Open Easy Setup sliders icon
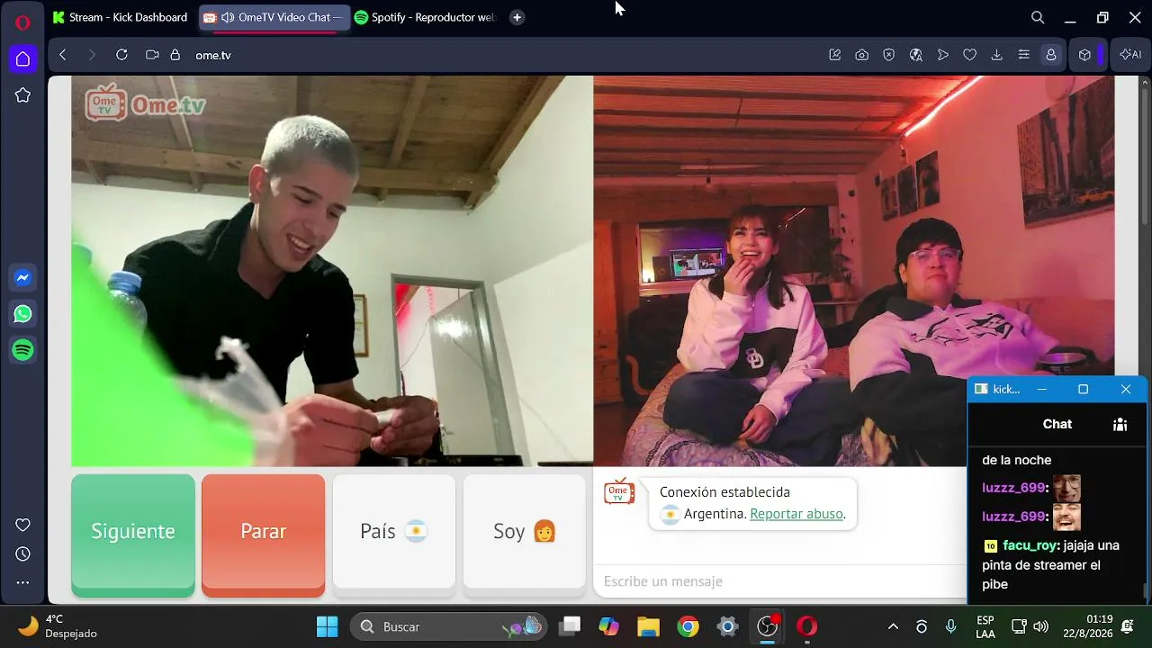Screen dimensions: 1152x648 1024,55
